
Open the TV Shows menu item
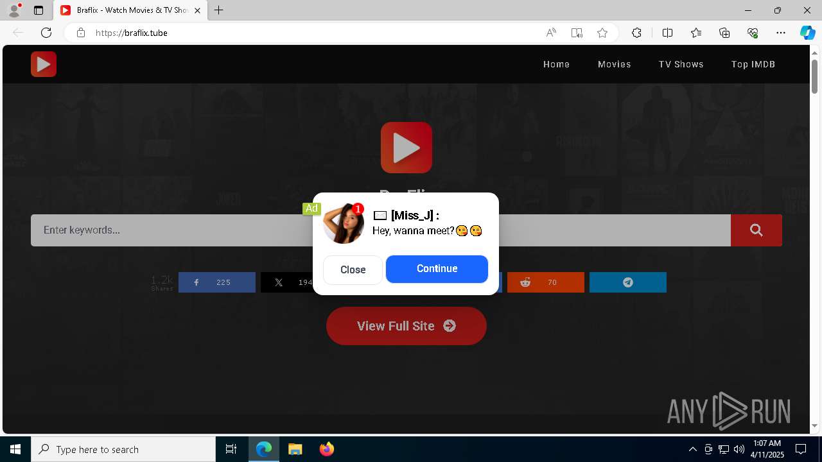tap(681, 64)
